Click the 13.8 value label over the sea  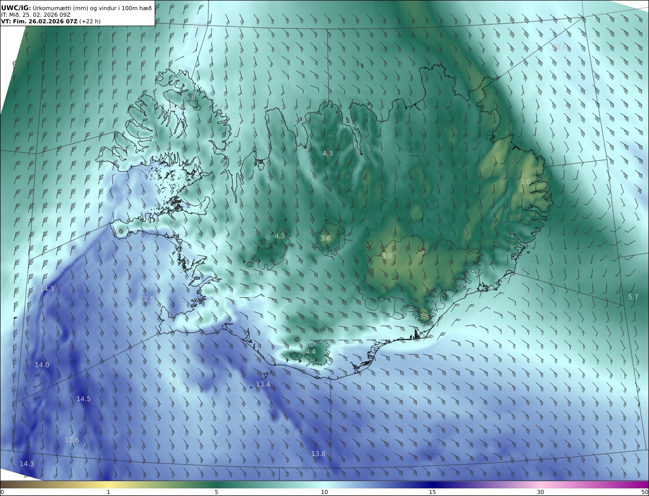click(x=318, y=453)
